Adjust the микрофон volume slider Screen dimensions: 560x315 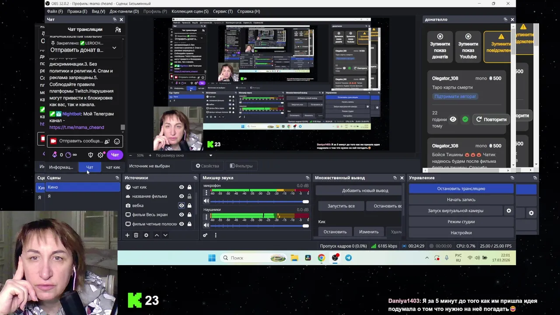tap(259, 201)
